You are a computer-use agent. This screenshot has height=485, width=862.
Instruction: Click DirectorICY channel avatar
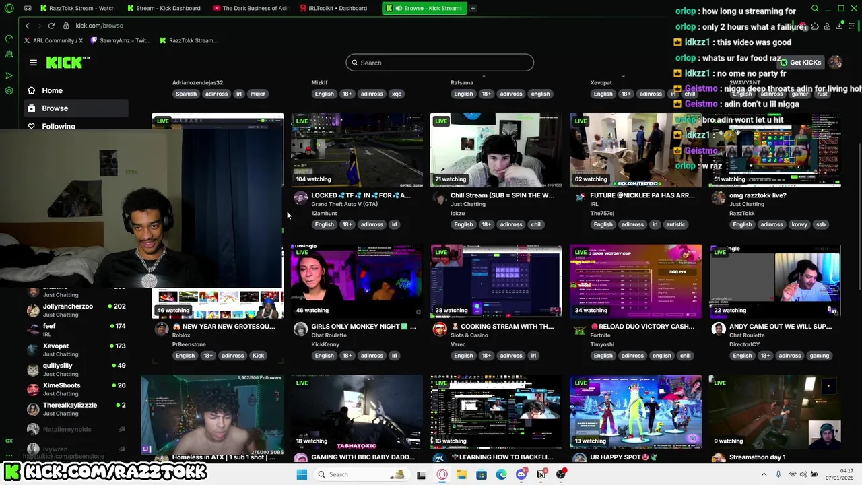pyautogui.click(x=719, y=329)
